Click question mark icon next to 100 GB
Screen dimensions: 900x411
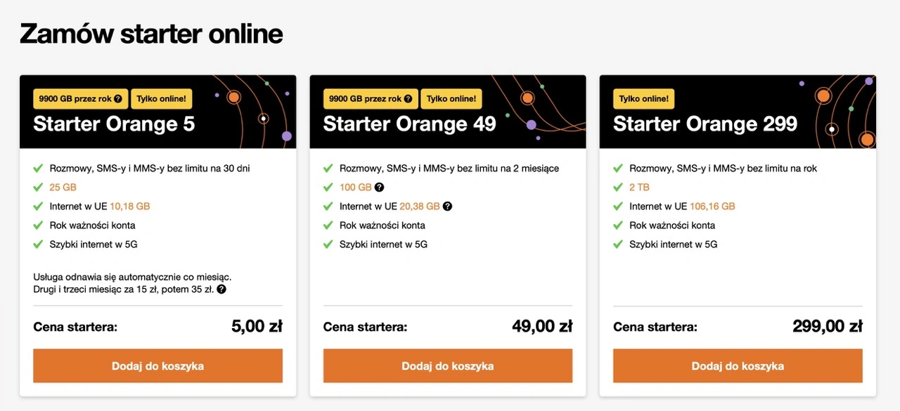click(x=380, y=188)
